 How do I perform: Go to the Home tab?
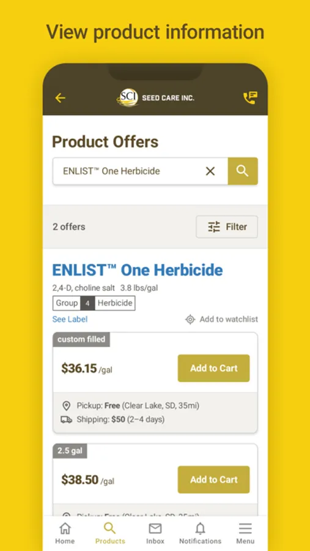point(65,533)
